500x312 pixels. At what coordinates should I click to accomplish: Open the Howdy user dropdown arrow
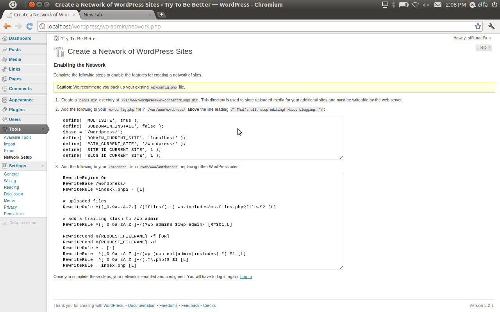pyautogui.click(x=490, y=39)
